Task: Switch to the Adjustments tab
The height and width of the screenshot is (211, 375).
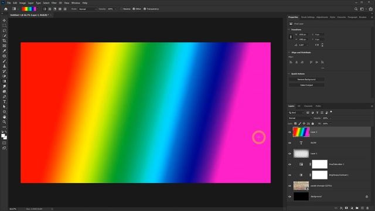Action: [x=322, y=17]
